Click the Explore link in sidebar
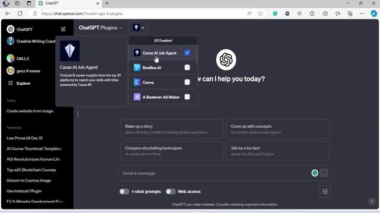The width and height of the screenshot is (380, 213). [23, 83]
